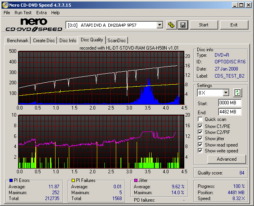Click the PI Failures lower graph
Image resolution: width=254 pixels, height=206 pixels.
pyautogui.click(x=101, y=142)
